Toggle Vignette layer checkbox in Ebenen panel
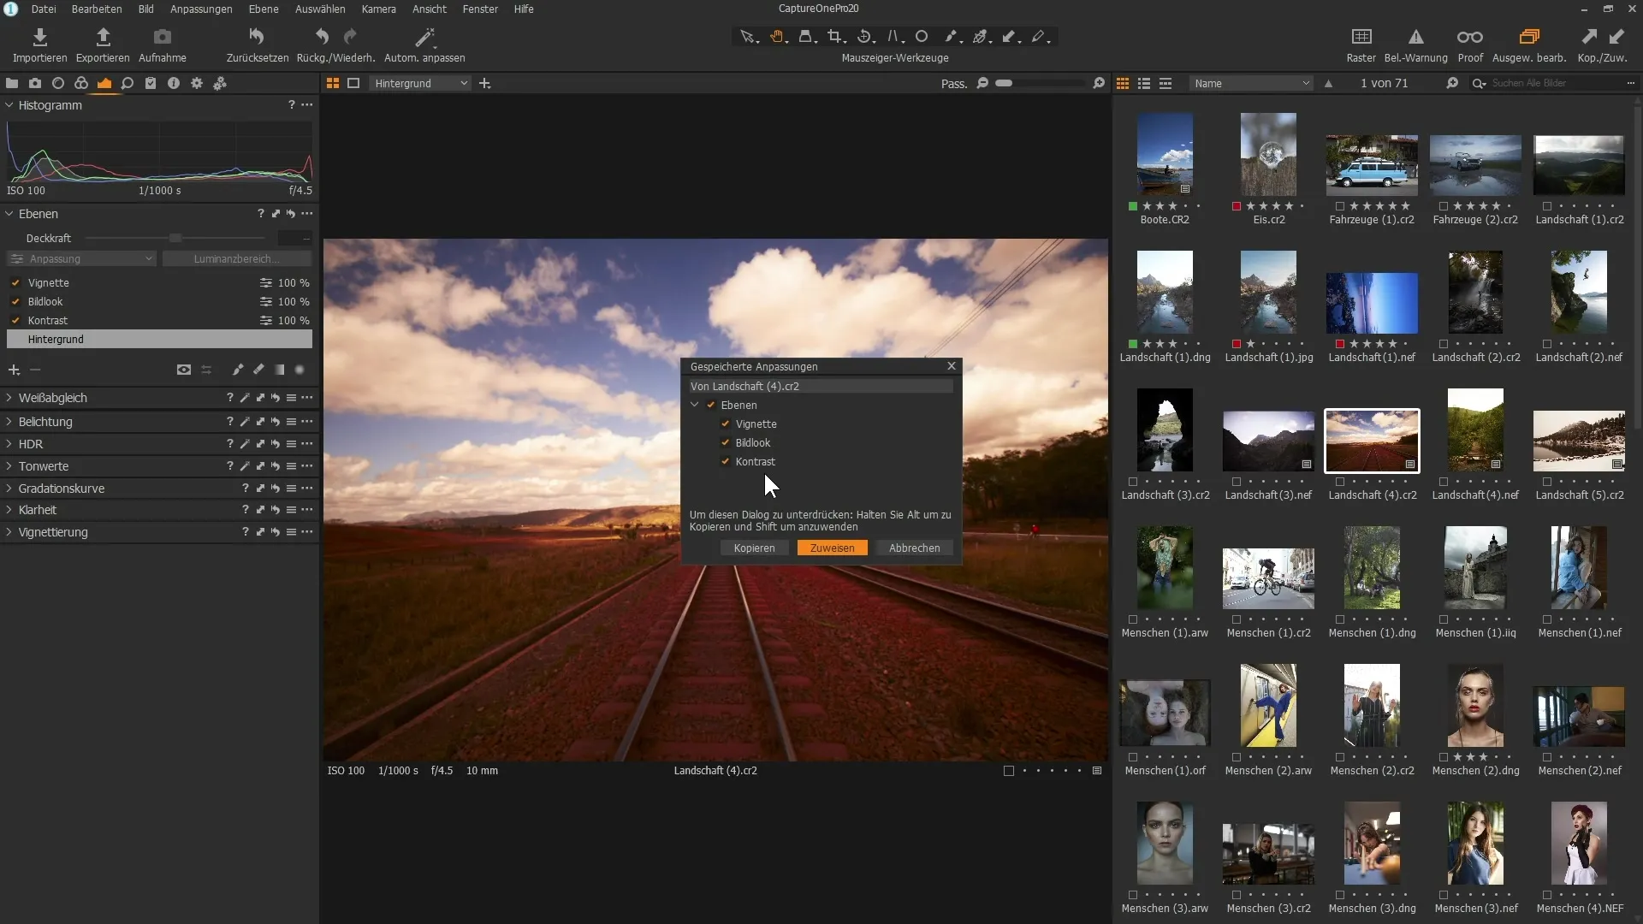 pyautogui.click(x=15, y=282)
